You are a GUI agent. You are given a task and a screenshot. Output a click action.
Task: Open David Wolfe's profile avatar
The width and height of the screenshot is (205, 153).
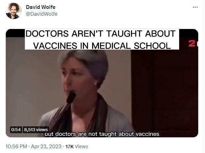click(x=14, y=11)
